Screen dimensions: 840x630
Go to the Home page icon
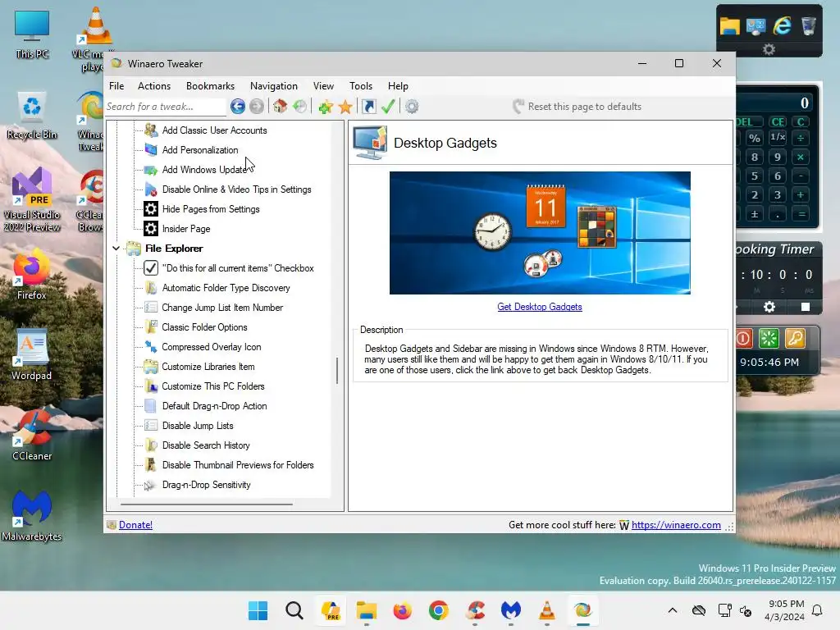pyautogui.click(x=280, y=106)
